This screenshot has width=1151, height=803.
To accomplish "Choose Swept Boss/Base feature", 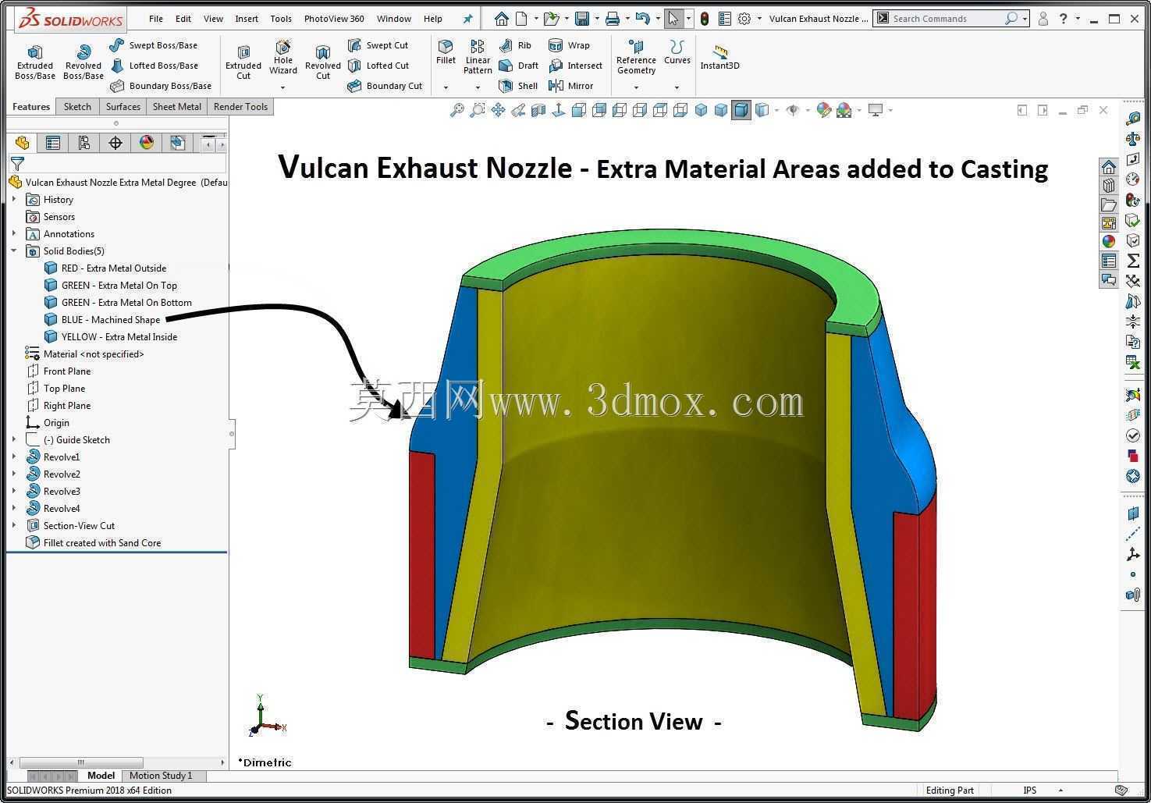I will [154, 45].
